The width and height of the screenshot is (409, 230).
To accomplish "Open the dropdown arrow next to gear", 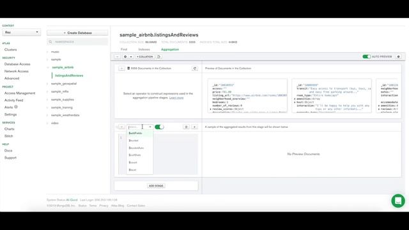I will point(131,57).
